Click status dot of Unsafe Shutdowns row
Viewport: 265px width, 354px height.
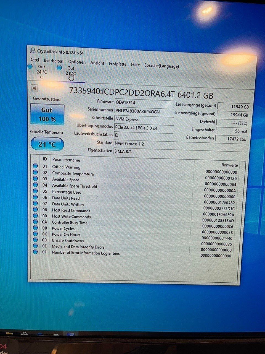pos(35,240)
